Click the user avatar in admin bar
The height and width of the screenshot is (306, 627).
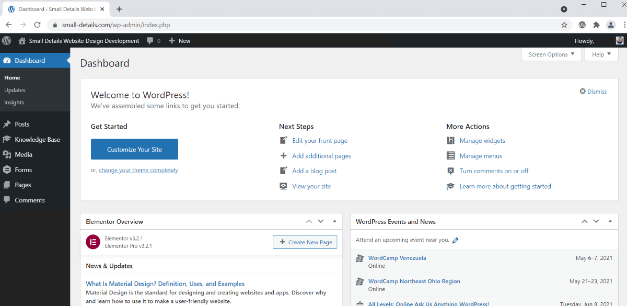[x=619, y=41]
